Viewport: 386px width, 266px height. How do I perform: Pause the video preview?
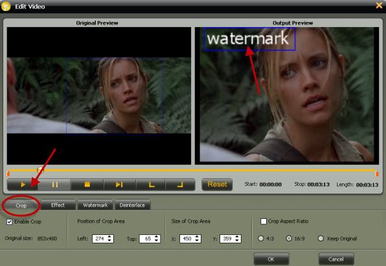[55, 185]
